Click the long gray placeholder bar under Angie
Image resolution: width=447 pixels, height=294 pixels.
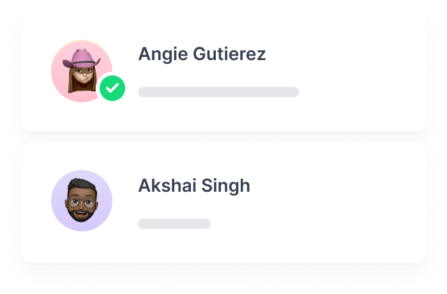[218, 92]
